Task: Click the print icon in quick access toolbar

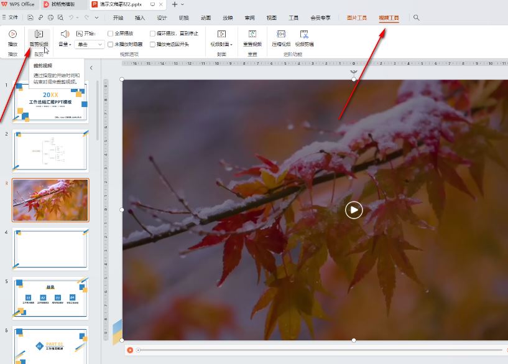Action: point(50,18)
